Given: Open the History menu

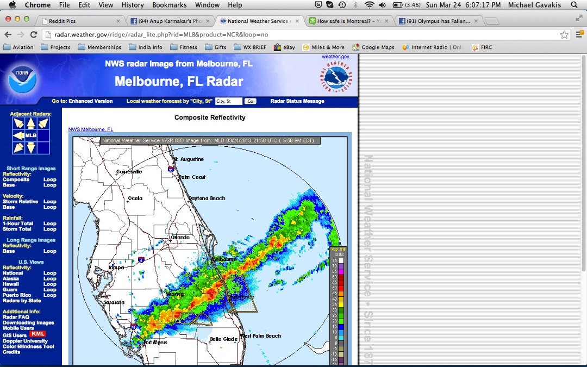Looking at the screenshot, I should point(133,5).
